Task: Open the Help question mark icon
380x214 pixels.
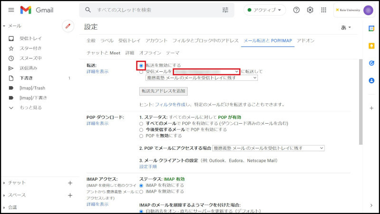Action: pyautogui.click(x=296, y=10)
